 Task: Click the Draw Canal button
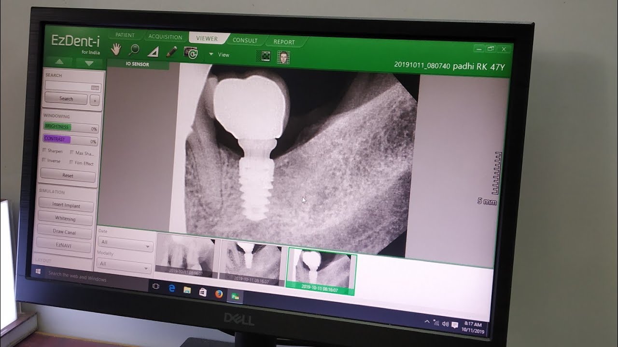click(x=65, y=232)
